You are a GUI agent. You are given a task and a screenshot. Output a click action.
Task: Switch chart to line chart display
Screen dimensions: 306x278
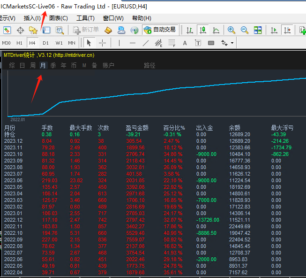coord(216,30)
